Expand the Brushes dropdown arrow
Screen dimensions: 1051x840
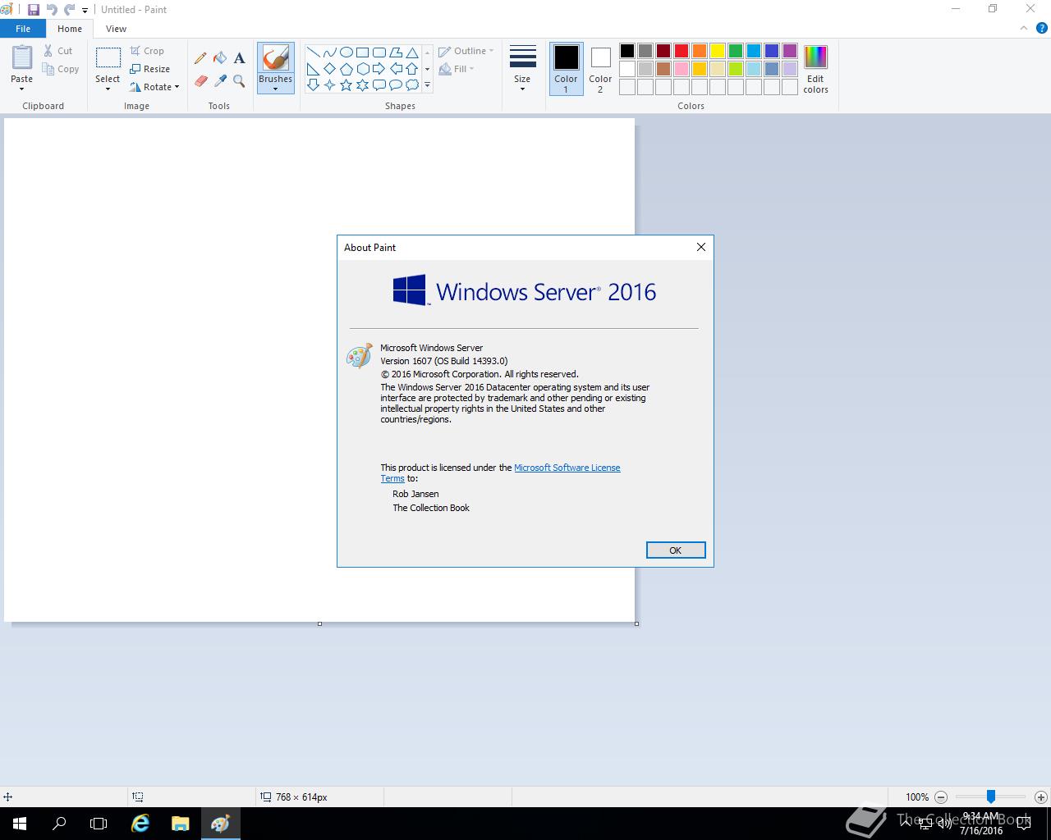(275, 89)
